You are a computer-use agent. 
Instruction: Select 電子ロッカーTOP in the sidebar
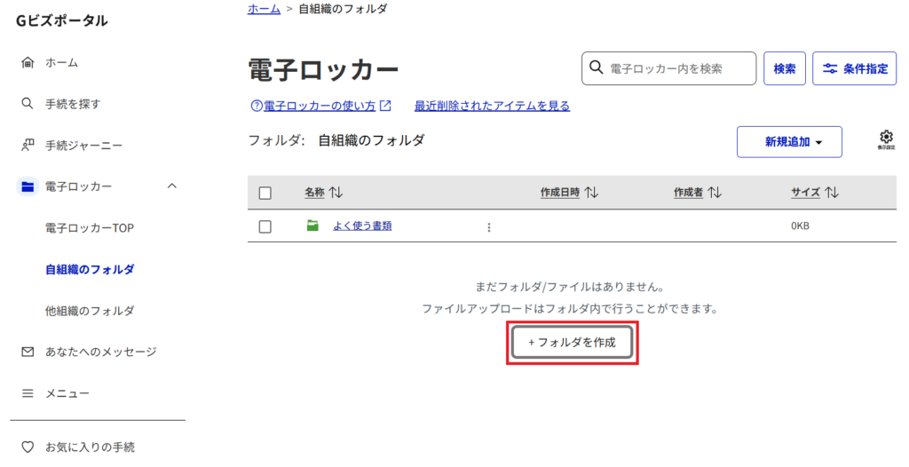(x=90, y=228)
